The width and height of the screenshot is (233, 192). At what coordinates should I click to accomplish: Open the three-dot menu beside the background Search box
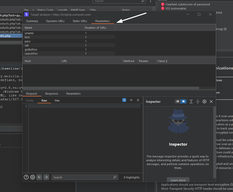[151, 1]
